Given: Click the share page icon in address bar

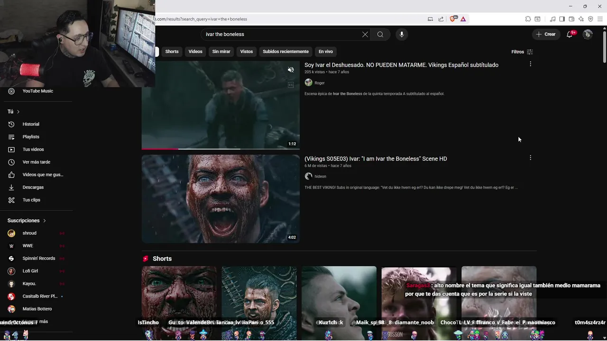Looking at the screenshot, I should tap(441, 19).
